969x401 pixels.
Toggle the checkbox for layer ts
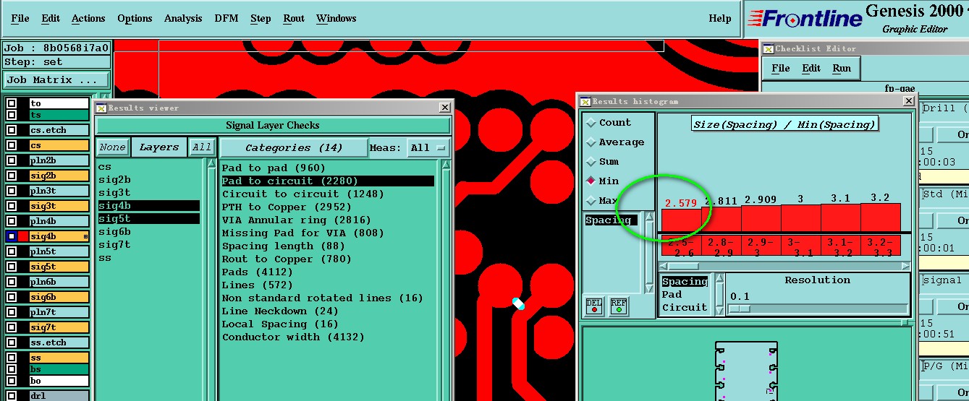(x=12, y=115)
